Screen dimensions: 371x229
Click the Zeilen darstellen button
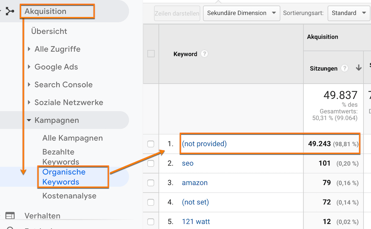pyautogui.click(x=177, y=13)
